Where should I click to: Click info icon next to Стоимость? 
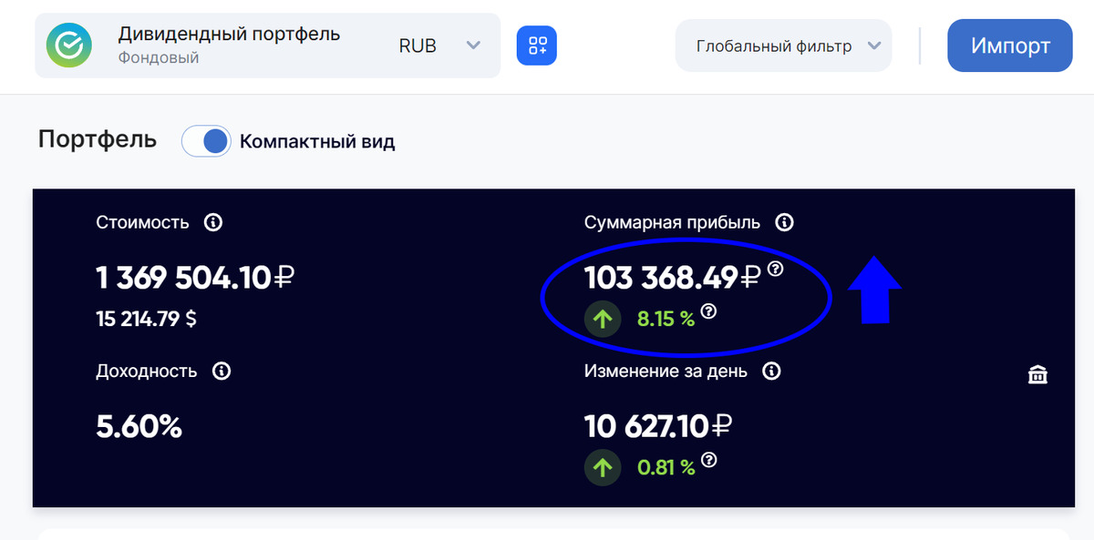[213, 222]
